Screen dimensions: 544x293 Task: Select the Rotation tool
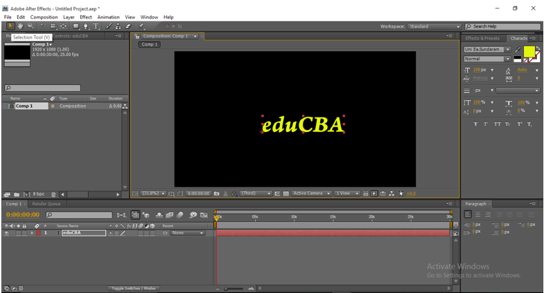tap(44, 26)
